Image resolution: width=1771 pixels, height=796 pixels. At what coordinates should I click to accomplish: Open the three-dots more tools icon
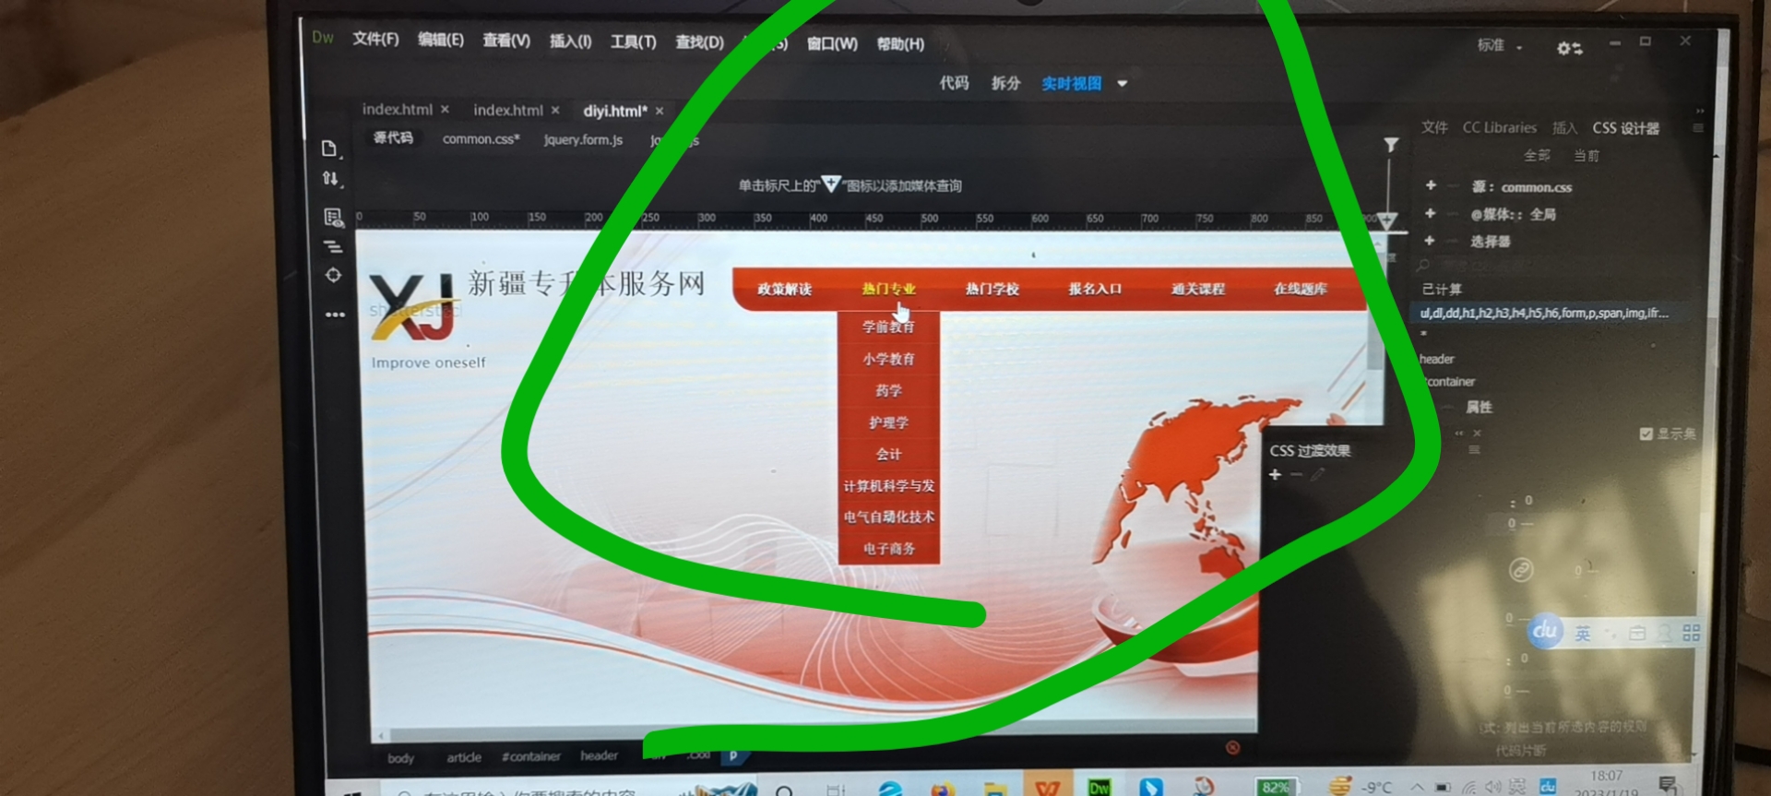(335, 315)
